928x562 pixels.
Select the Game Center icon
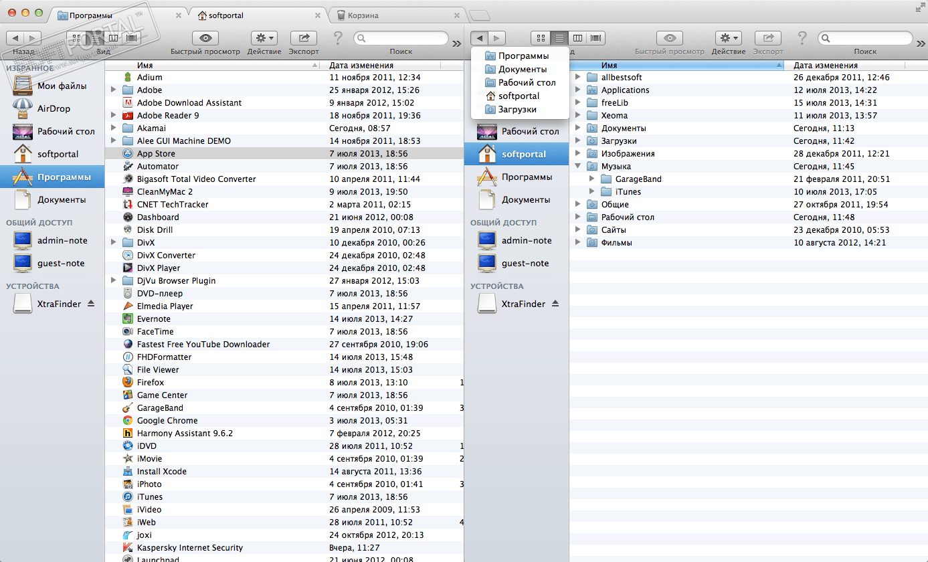[x=128, y=395]
